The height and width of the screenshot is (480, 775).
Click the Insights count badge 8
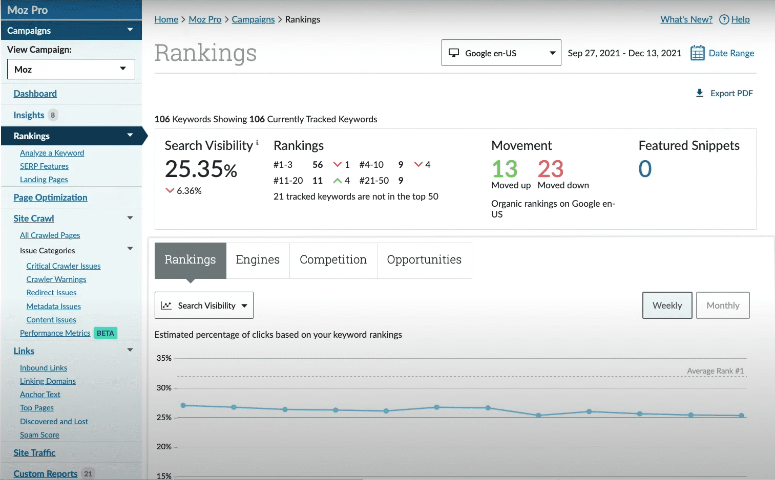[x=53, y=115]
